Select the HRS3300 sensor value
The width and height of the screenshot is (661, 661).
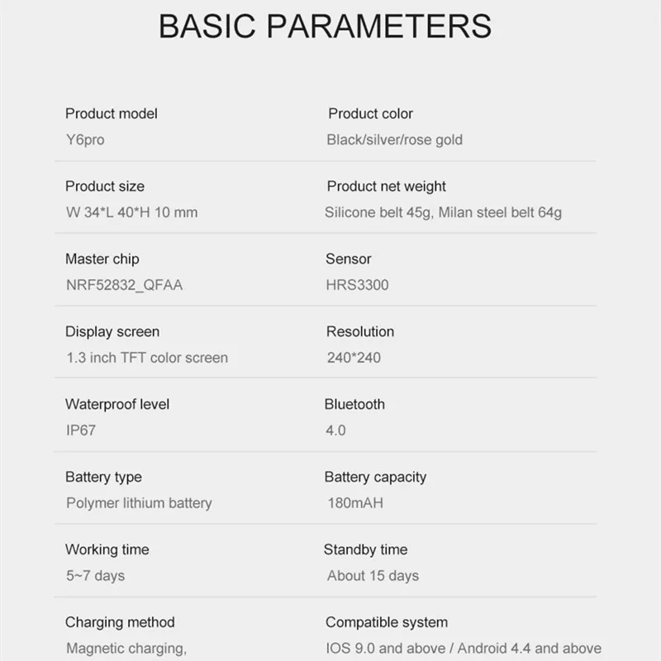(x=357, y=285)
